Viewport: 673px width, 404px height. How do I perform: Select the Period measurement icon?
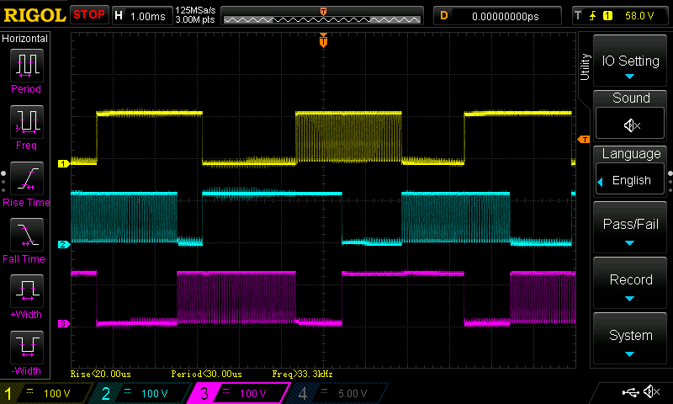27,66
